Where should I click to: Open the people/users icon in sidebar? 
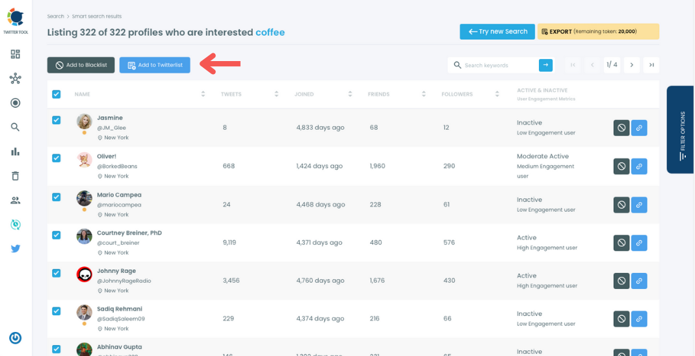(16, 201)
